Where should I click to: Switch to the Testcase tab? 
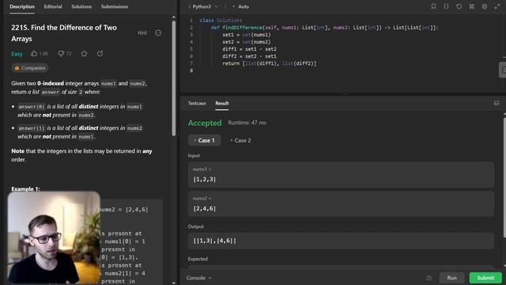197,104
